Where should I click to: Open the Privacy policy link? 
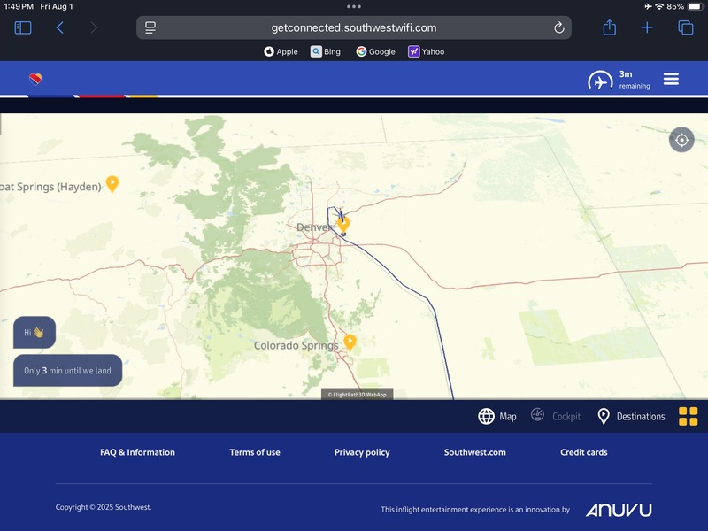[362, 452]
